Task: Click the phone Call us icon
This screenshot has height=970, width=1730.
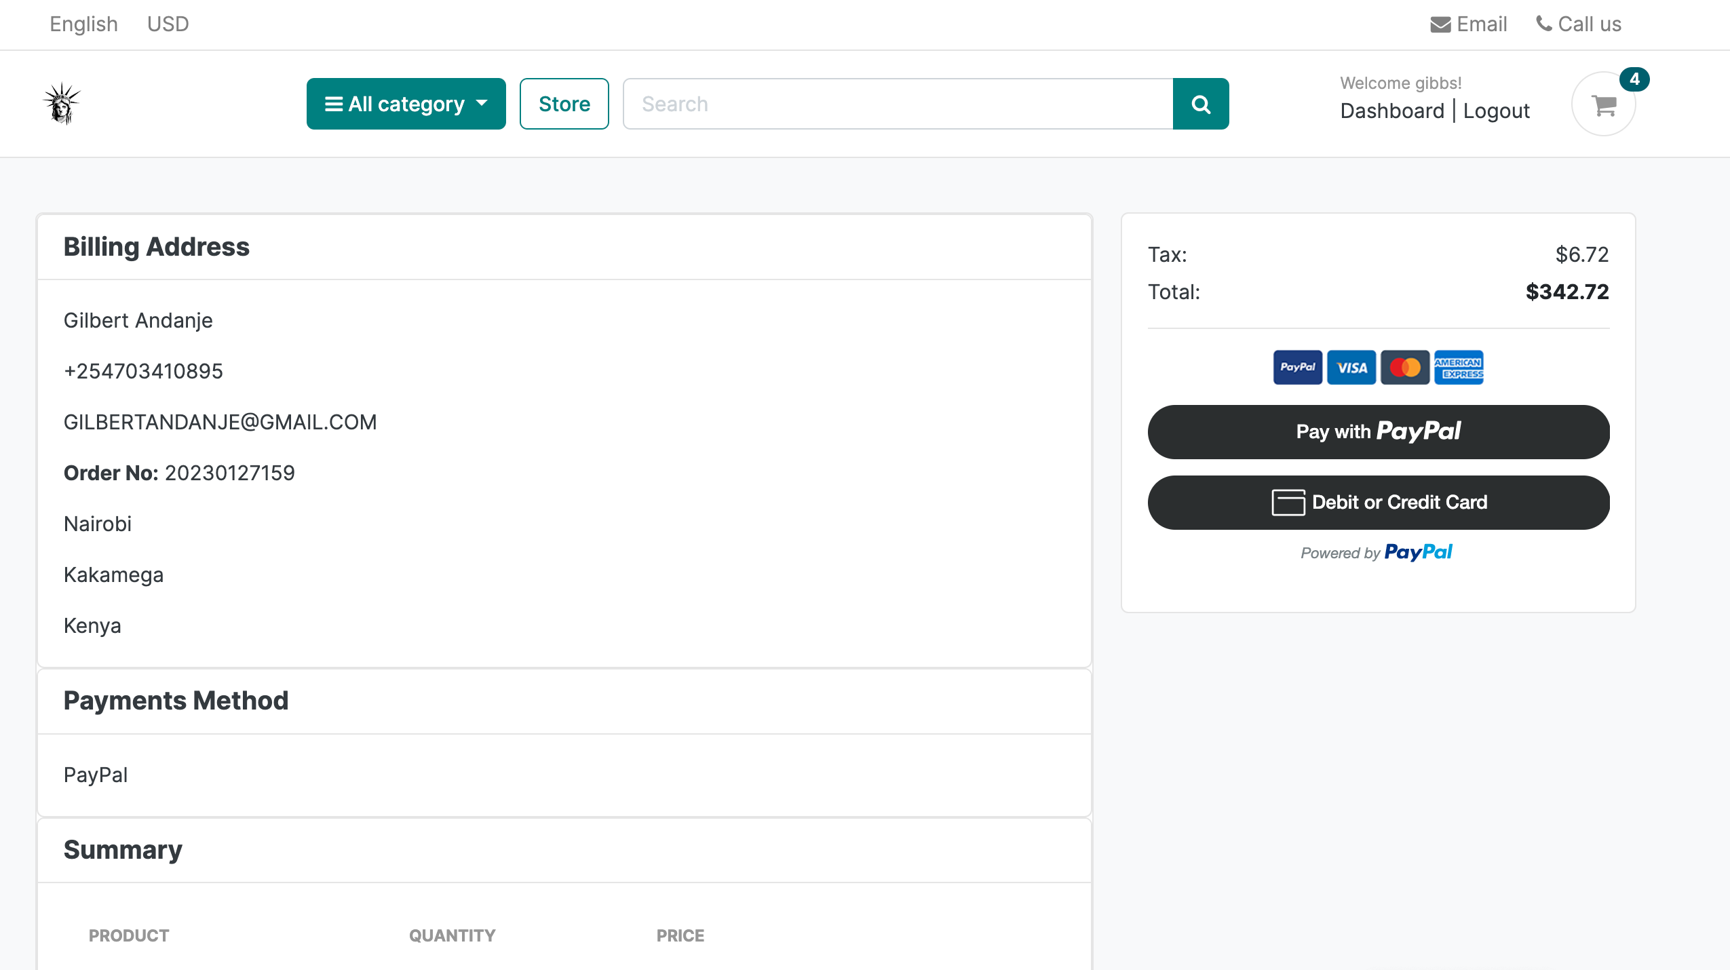Action: [1544, 24]
